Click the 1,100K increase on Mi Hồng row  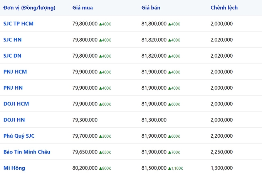click(x=176, y=168)
